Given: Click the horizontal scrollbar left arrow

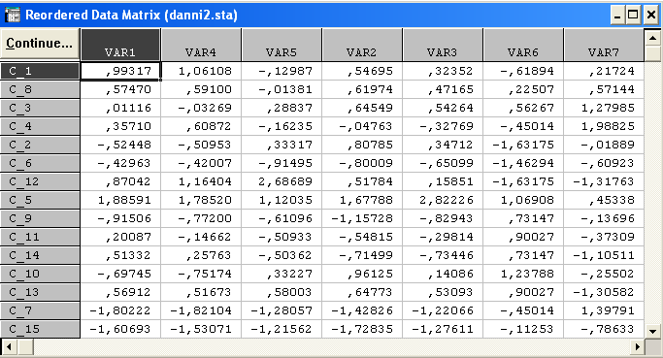Looking at the screenshot, I should coord(9,347).
